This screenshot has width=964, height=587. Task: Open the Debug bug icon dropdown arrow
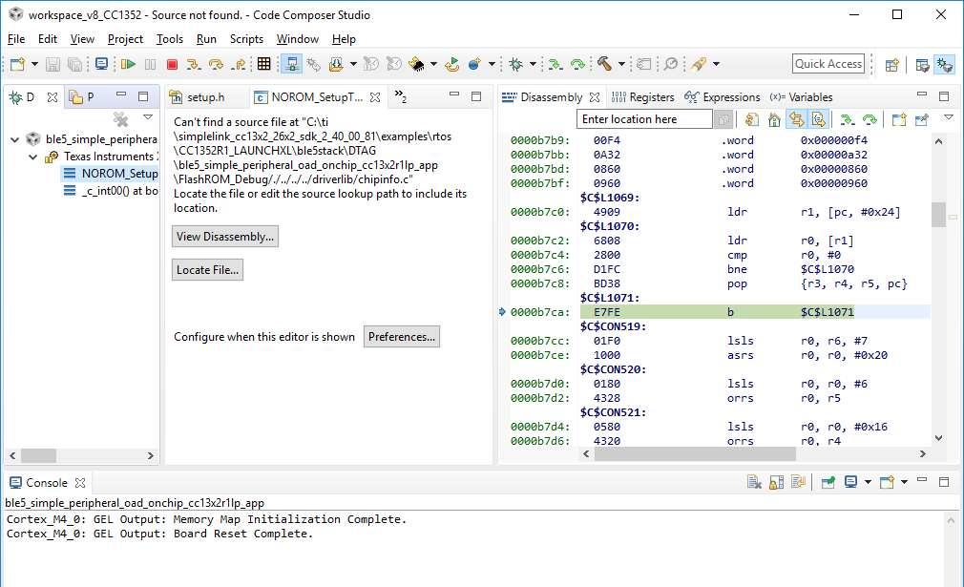[x=533, y=64]
